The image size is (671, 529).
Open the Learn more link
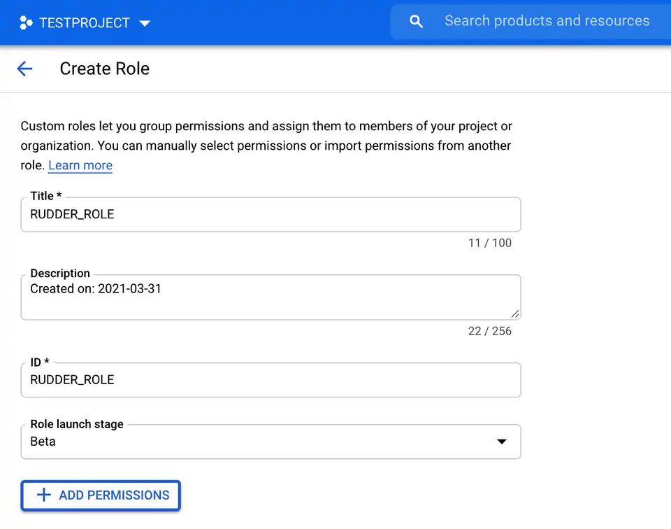tap(80, 165)
